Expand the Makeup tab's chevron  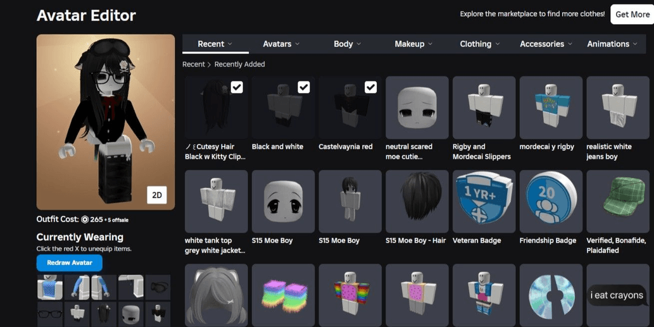coord(430,44)
